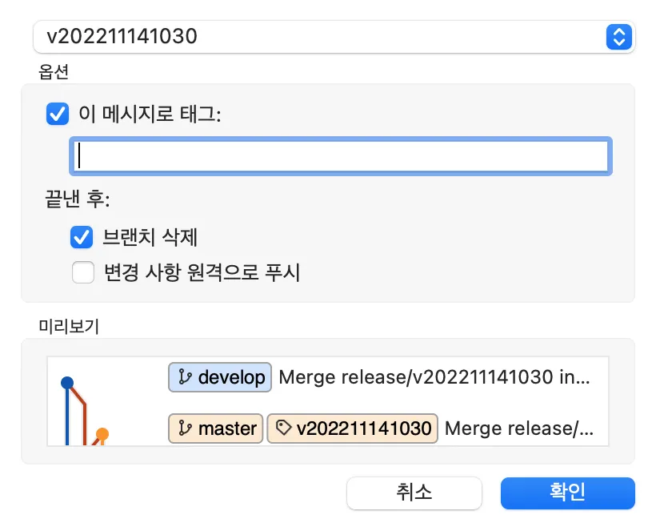This screenshot has height=527, width=656.
Task: Select the blue commit node in the graph
Action: pos(67,382)
